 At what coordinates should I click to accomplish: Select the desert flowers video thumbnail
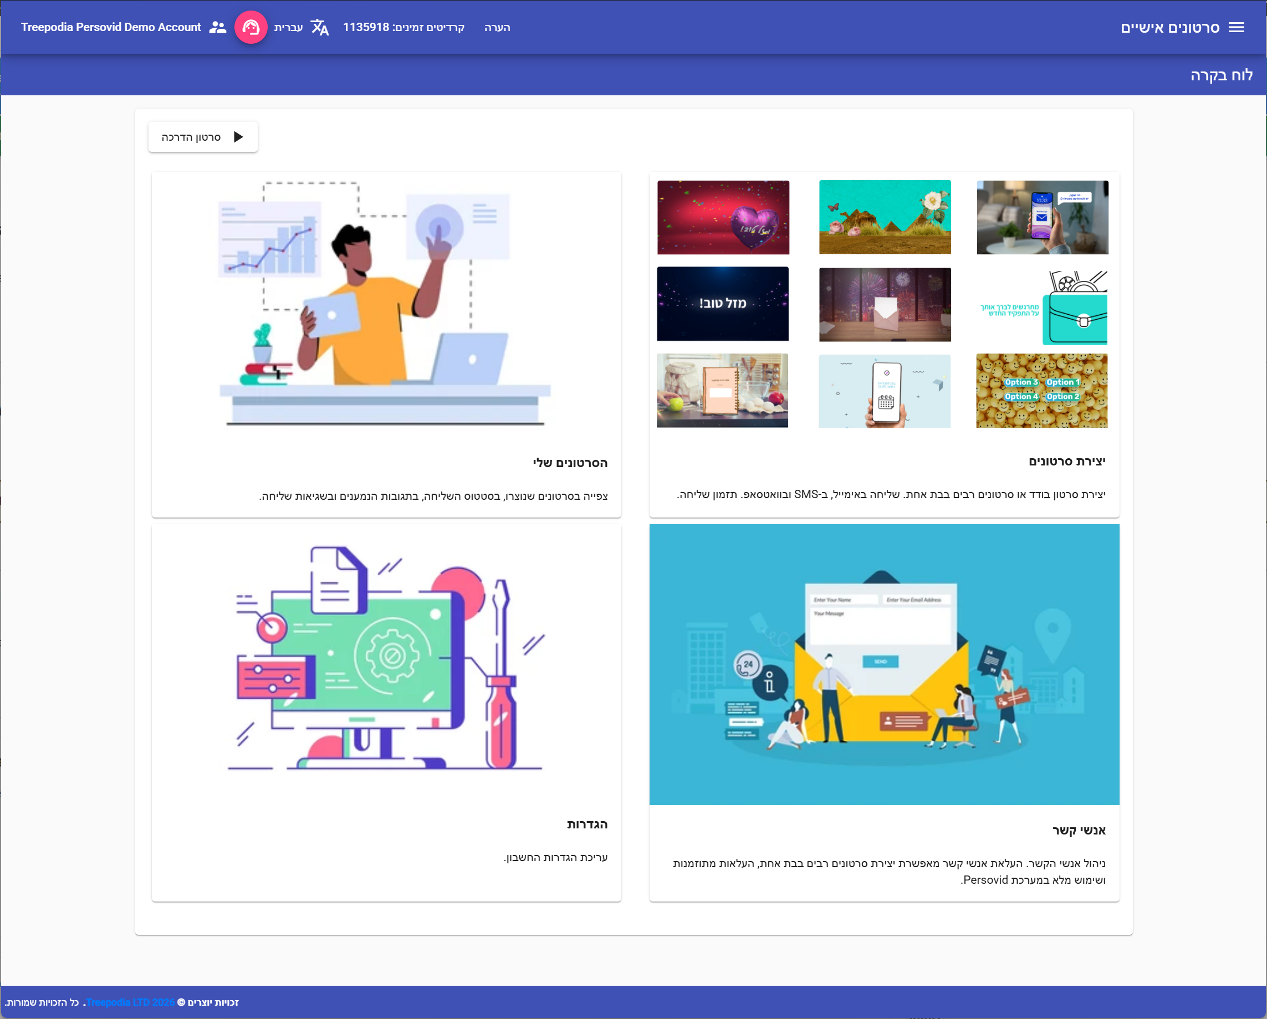pos(885,217)
